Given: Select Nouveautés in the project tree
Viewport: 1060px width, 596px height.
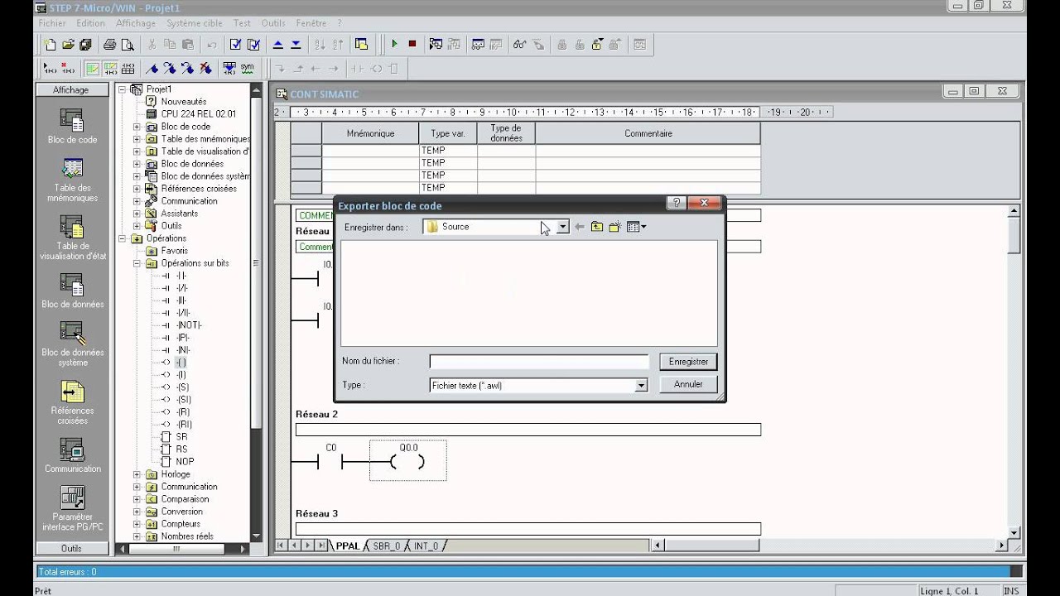Looking at the screenshot, I should pyautogui.click(x=184, y=102).
